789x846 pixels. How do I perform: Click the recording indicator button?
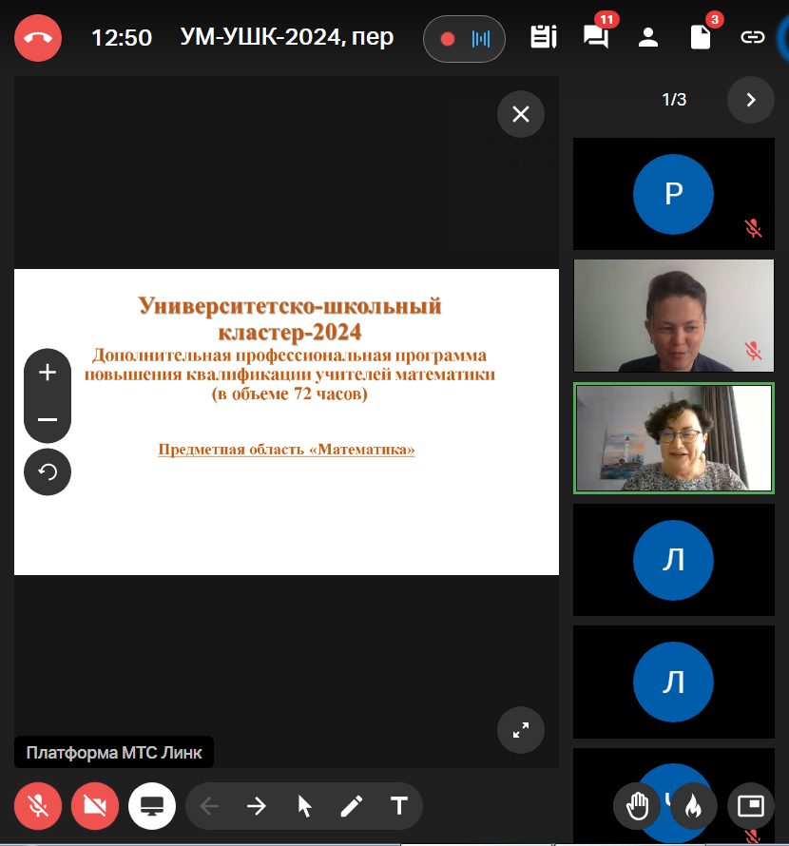coord(464,39)
